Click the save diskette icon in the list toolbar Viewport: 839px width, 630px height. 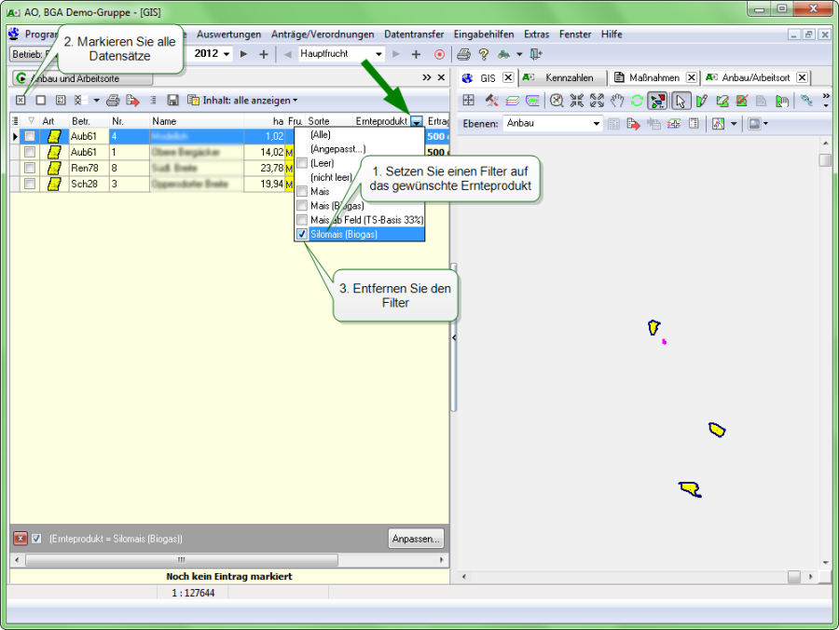point(172,100)
